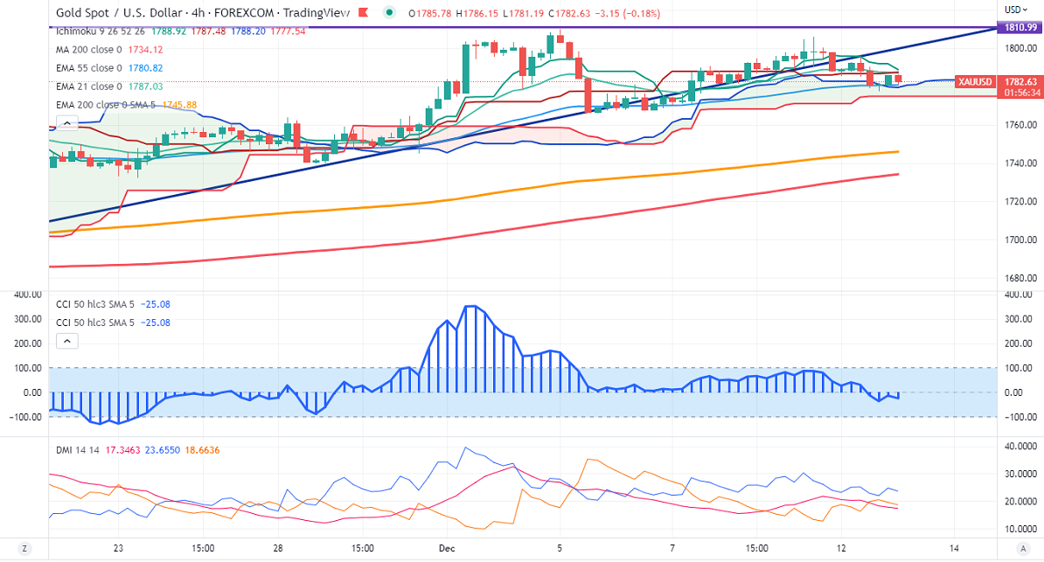Click the close value C1782.63 in header
Viewport: 1044px width, 562px height.
coord(570,13)
